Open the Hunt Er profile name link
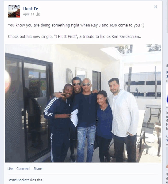This screenshot has width=168, height=184. (30, 9)
